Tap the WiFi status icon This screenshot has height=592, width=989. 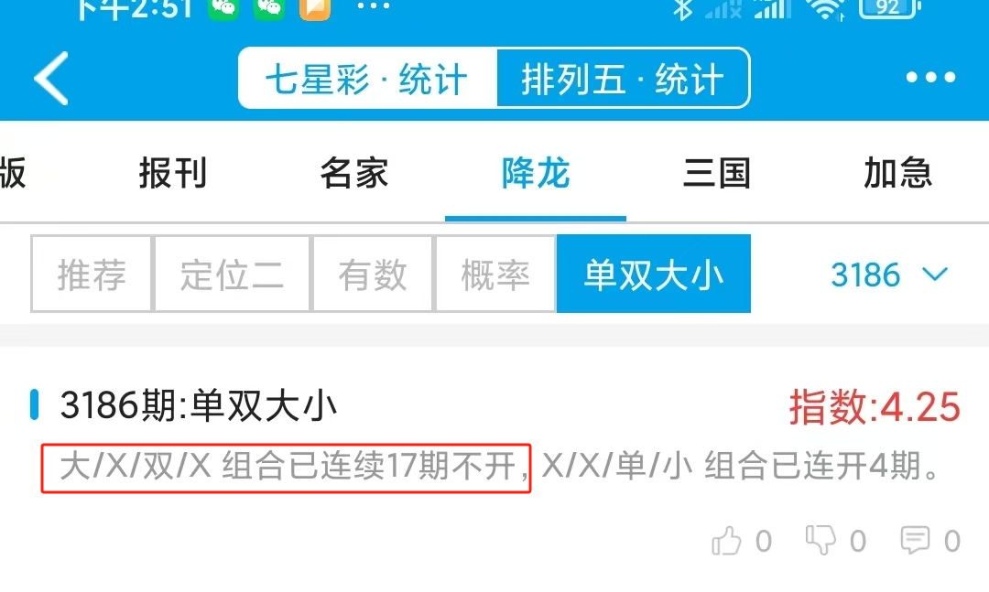point(826,9)
